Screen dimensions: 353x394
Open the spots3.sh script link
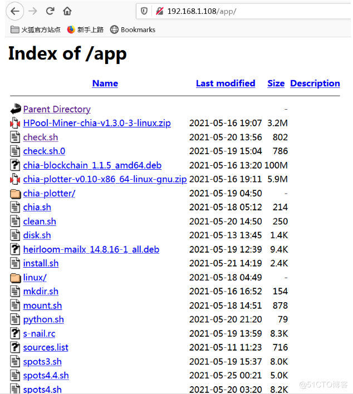click(x=42, y=362)
